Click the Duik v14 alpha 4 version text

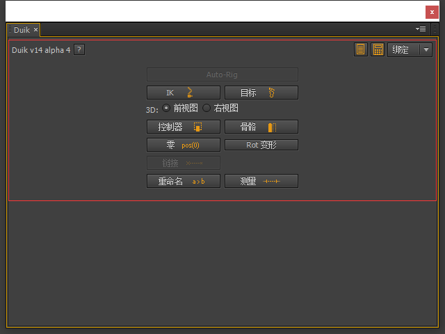[x=41, y=50]
